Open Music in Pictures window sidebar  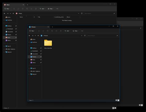pyautogui.click(x=33, y=60)
